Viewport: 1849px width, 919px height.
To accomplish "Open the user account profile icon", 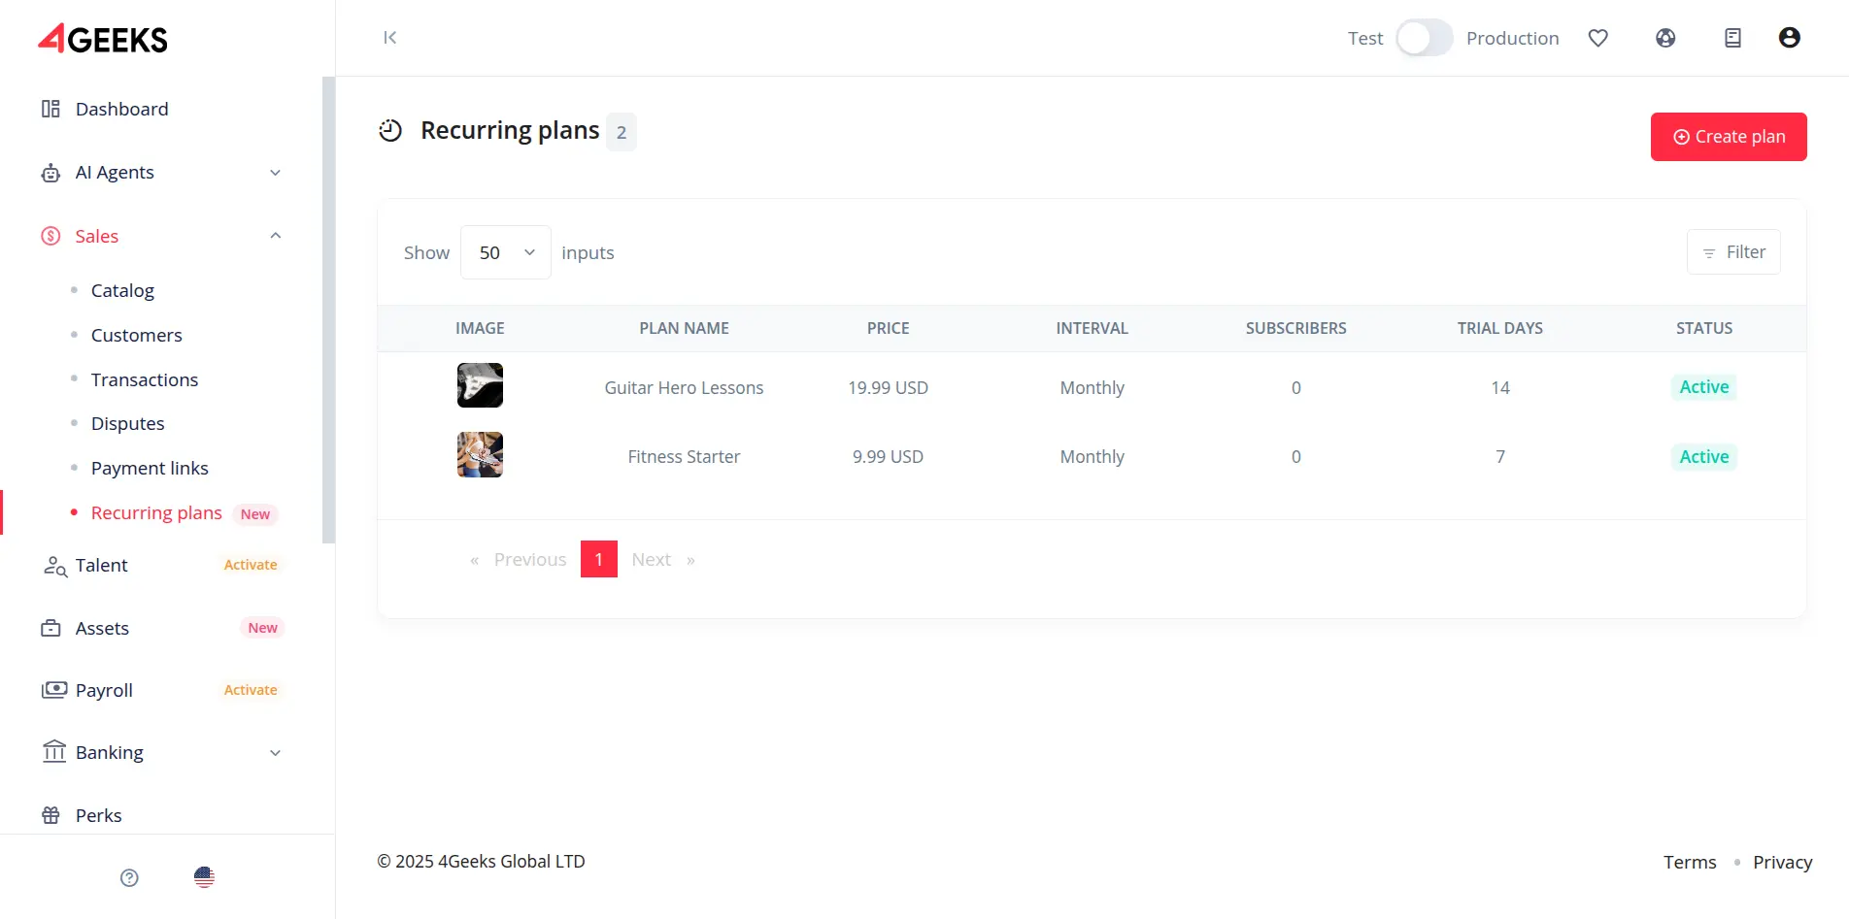I will click(1789, 38).
